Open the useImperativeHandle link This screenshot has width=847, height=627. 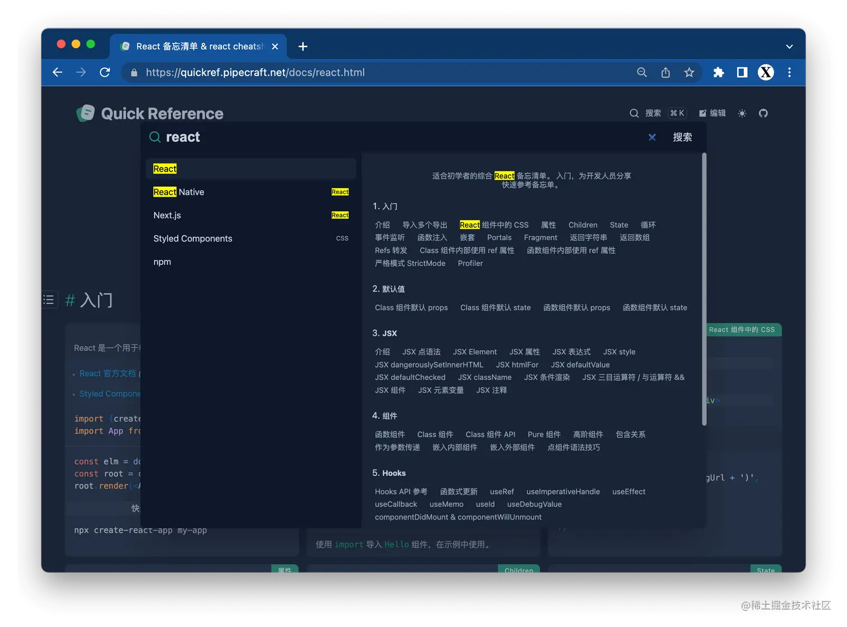pos(563,492)
